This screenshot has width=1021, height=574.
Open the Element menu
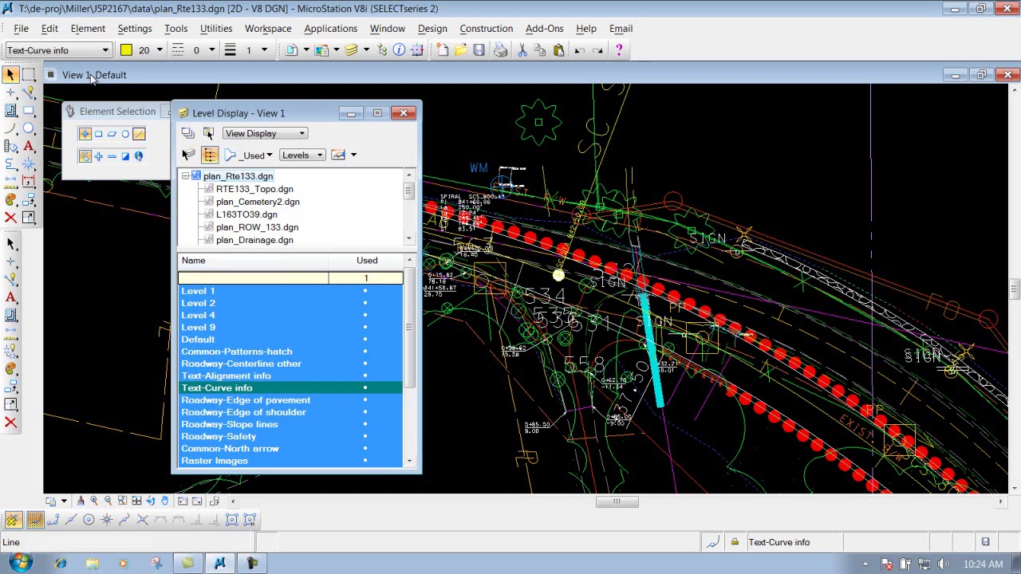pyautogui.click(x=88, y=29)
